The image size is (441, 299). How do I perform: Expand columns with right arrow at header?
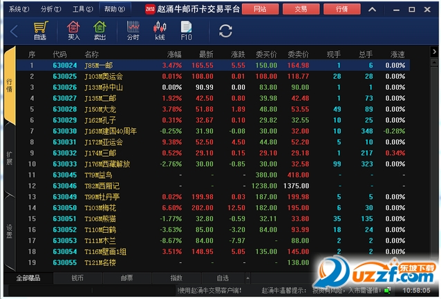(x=434, y=52)
